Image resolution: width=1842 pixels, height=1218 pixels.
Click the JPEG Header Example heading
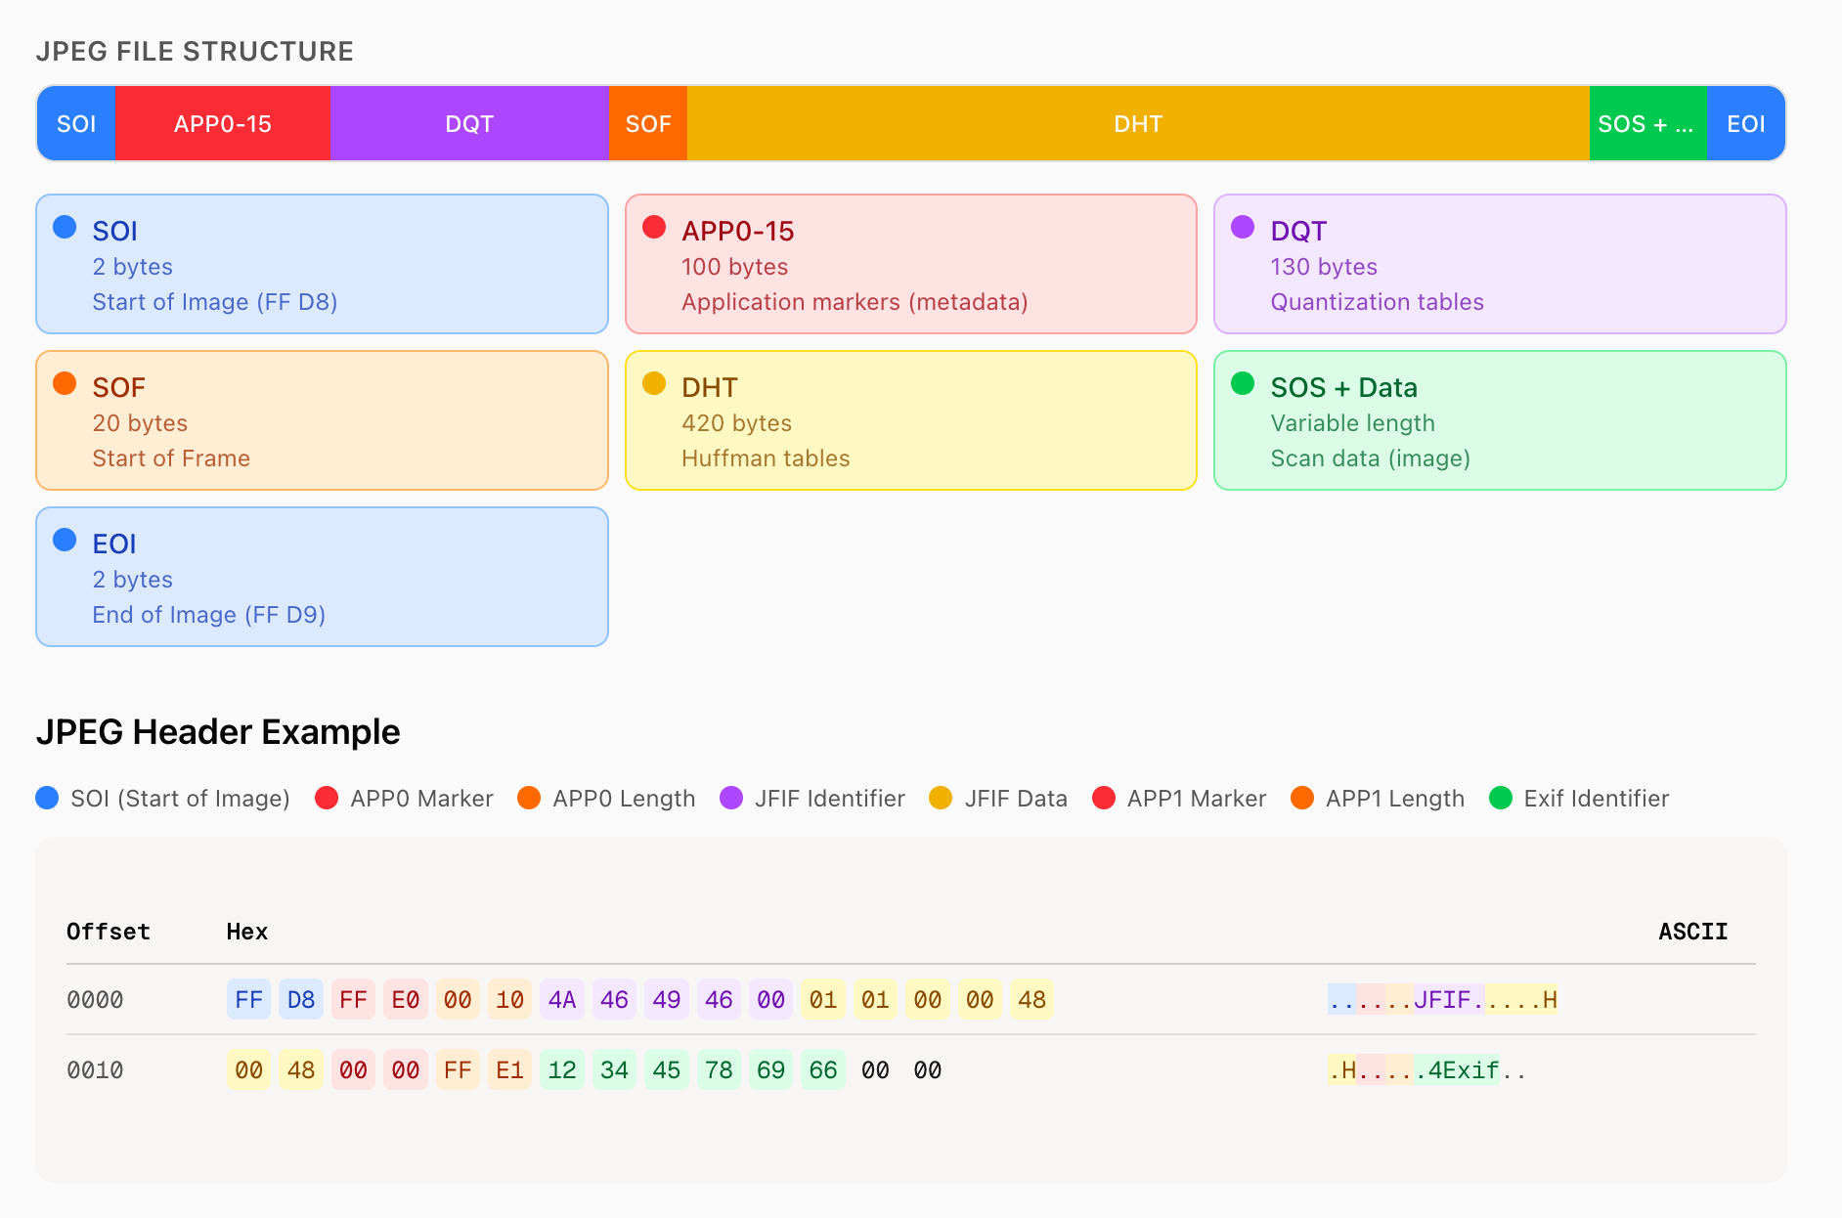click(219, 731)
